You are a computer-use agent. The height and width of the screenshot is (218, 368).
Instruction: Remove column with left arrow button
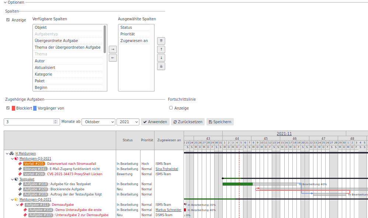pos(113,58)
